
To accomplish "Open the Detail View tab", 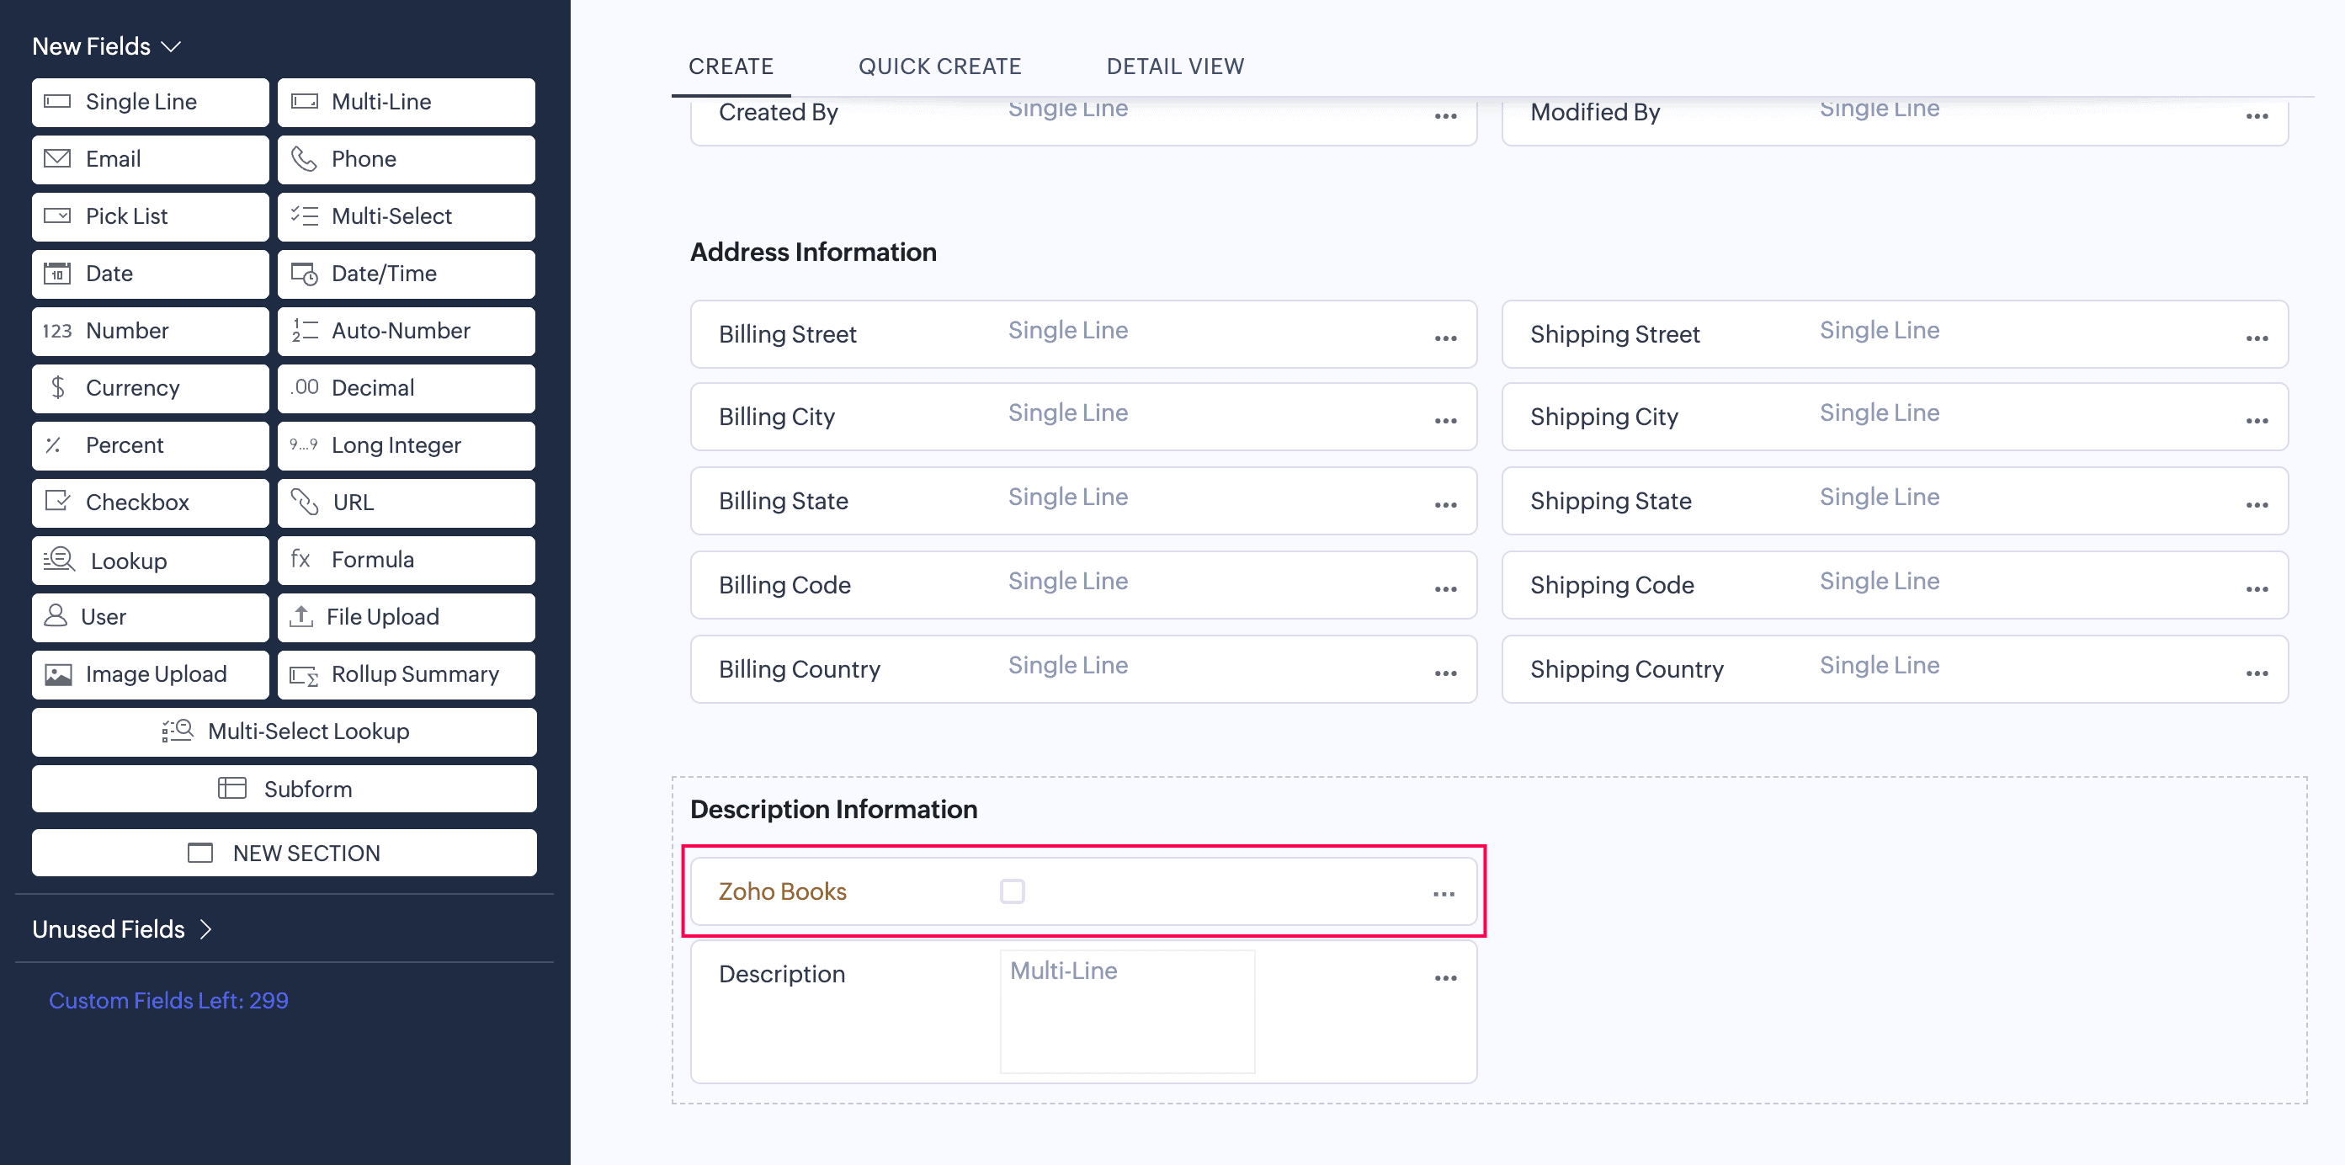I will [1175, 66].
